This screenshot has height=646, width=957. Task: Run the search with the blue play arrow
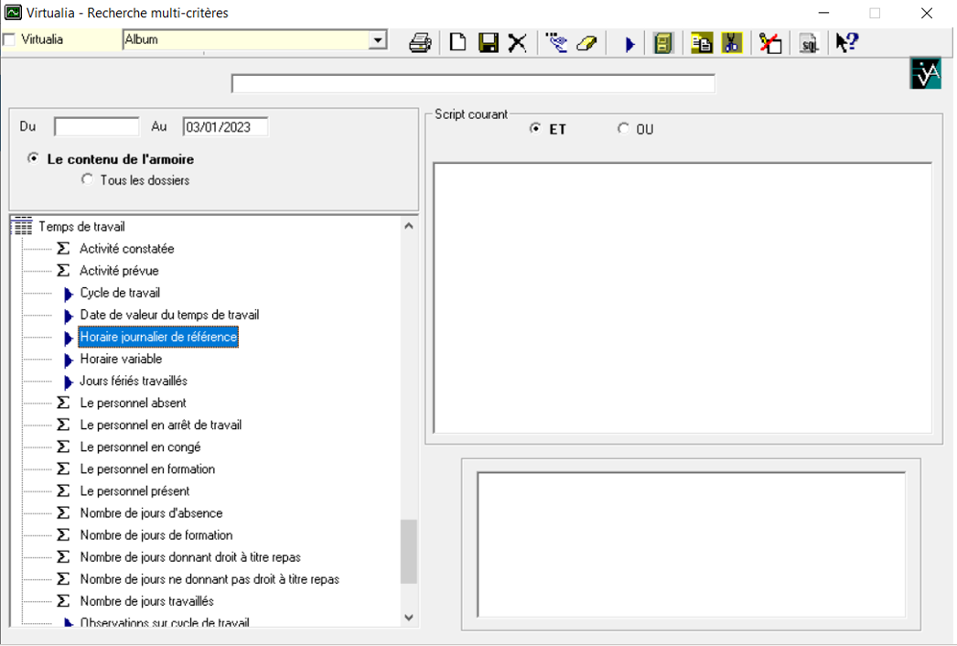(x=629, y=44)
